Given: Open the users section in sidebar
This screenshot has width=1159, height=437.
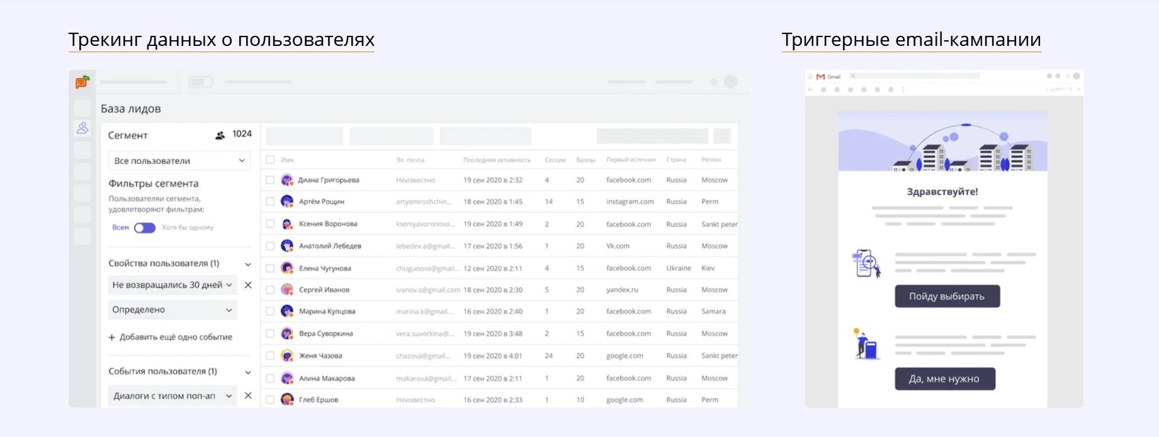Looking at the screenshot, I should click(x=82, y=128).
